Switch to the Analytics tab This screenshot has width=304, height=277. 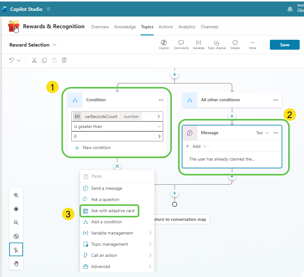186,27
